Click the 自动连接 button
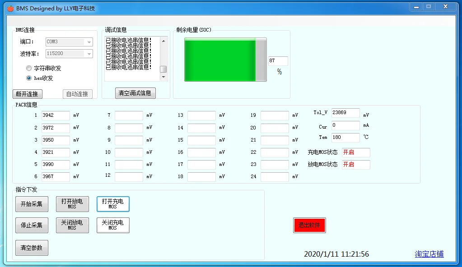Viewport: 462px width, 267px height. 78,94
